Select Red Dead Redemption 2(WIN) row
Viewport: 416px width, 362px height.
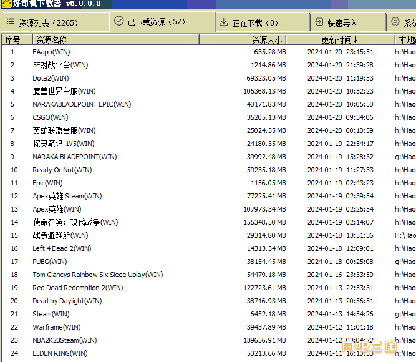tap(208, 288)
